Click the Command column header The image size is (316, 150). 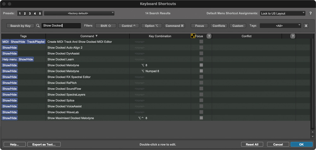pyautogui.click(x=88, y=36)
